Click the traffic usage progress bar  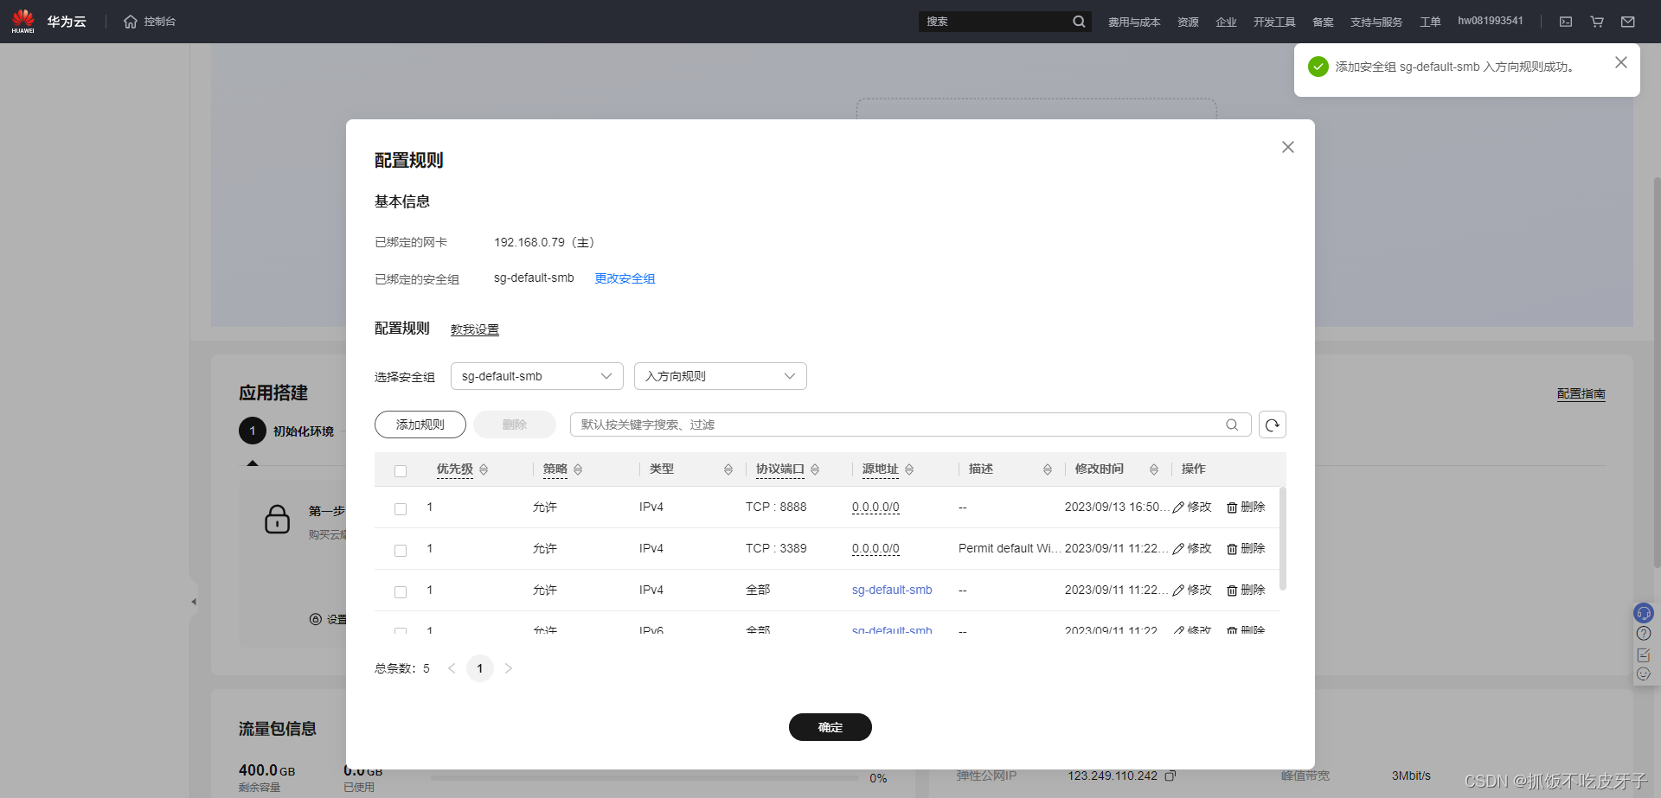(645, 777)
